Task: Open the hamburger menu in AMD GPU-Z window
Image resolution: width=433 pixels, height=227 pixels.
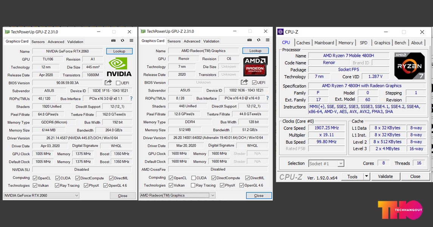Action: pyautogui.click(x=268, y=40)
